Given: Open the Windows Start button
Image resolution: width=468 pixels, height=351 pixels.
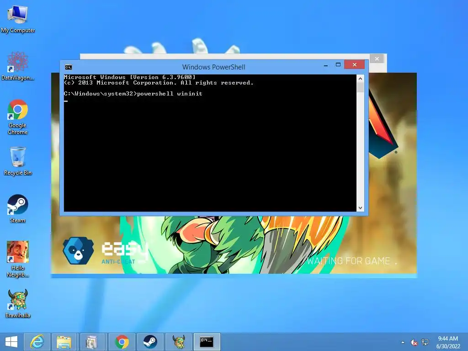Looking at the screenshot, I should click(x=11, y=342).
